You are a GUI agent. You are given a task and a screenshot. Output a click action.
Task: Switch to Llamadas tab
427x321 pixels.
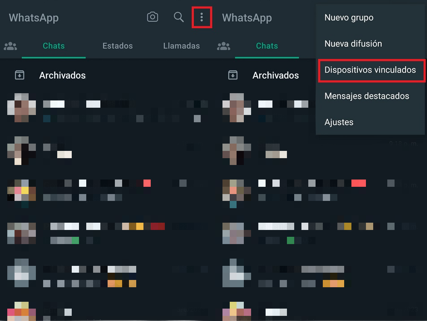coord(181,46)
